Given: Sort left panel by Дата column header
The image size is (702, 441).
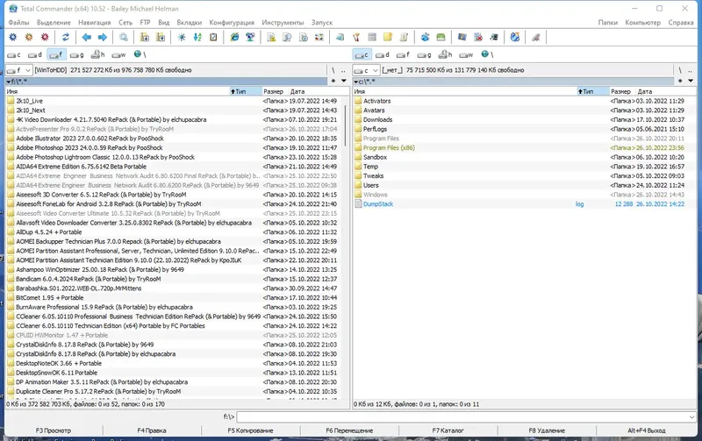Looking at the screenshot, I should pos(297,91).
